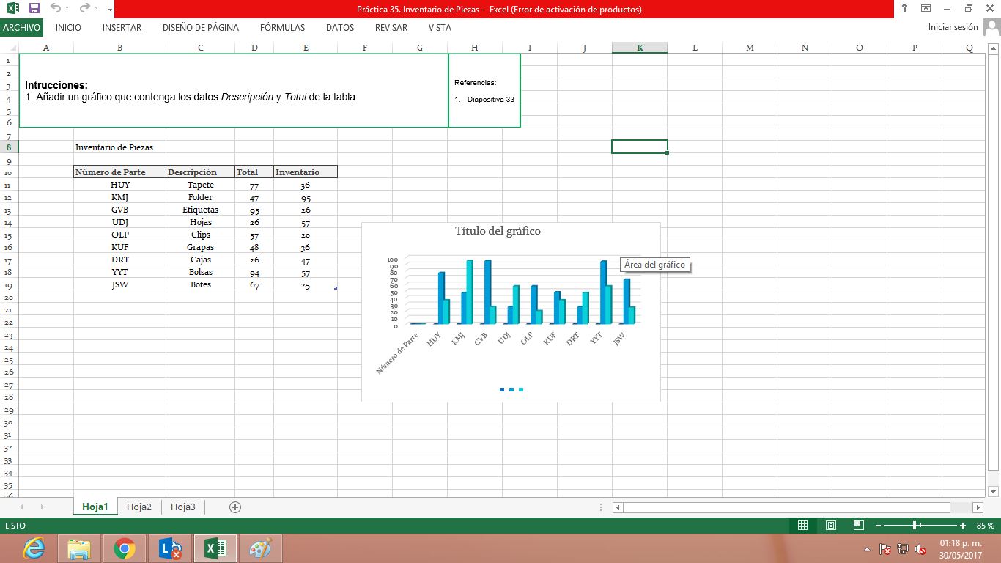Select row 8 header
Viewport: 1001px width, 563px height.
(8, 147)
